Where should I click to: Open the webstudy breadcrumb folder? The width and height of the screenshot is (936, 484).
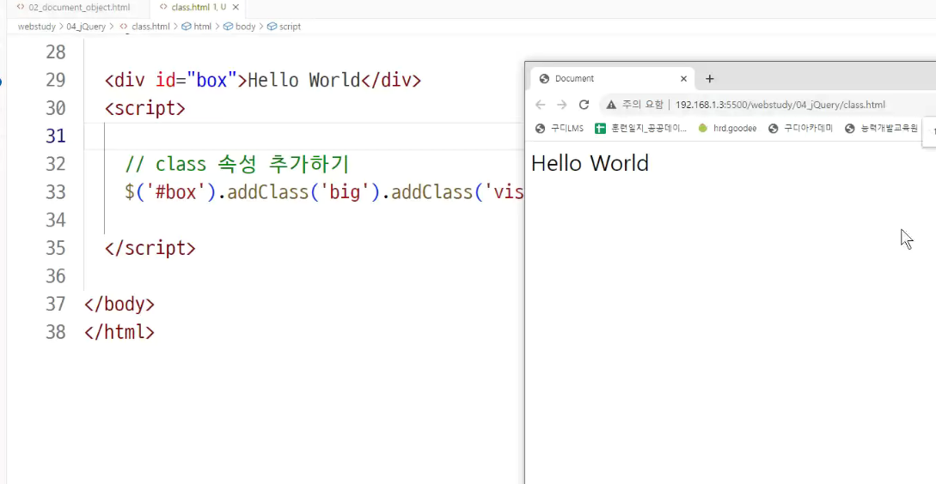[x=36, y=27]
